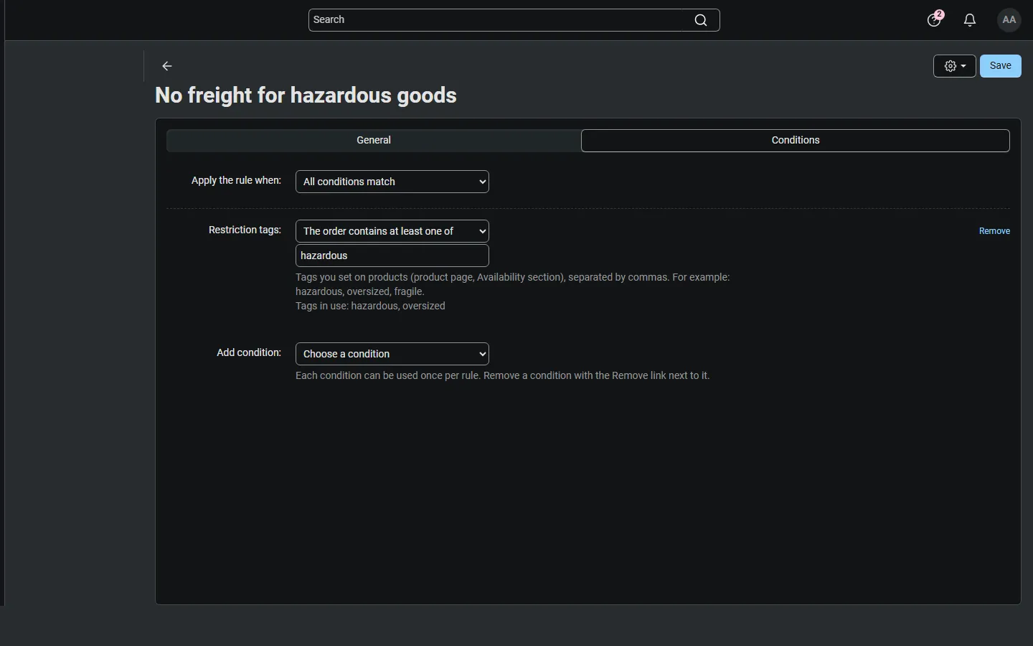The width and height of the screenshot is (1033, 646).
Task: Open 'The order contains at least one of' dropdown
Action: point(392,231)
